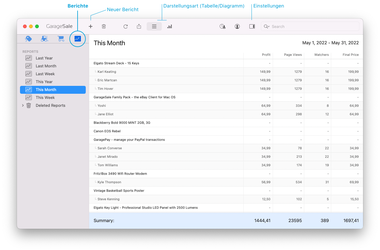Click the date range May 2022
This screenshot has height=250, width=380.
tap(331, 43)
